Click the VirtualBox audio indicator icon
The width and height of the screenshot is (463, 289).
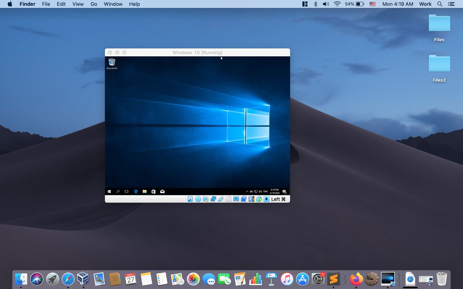(x=206, y=199)
